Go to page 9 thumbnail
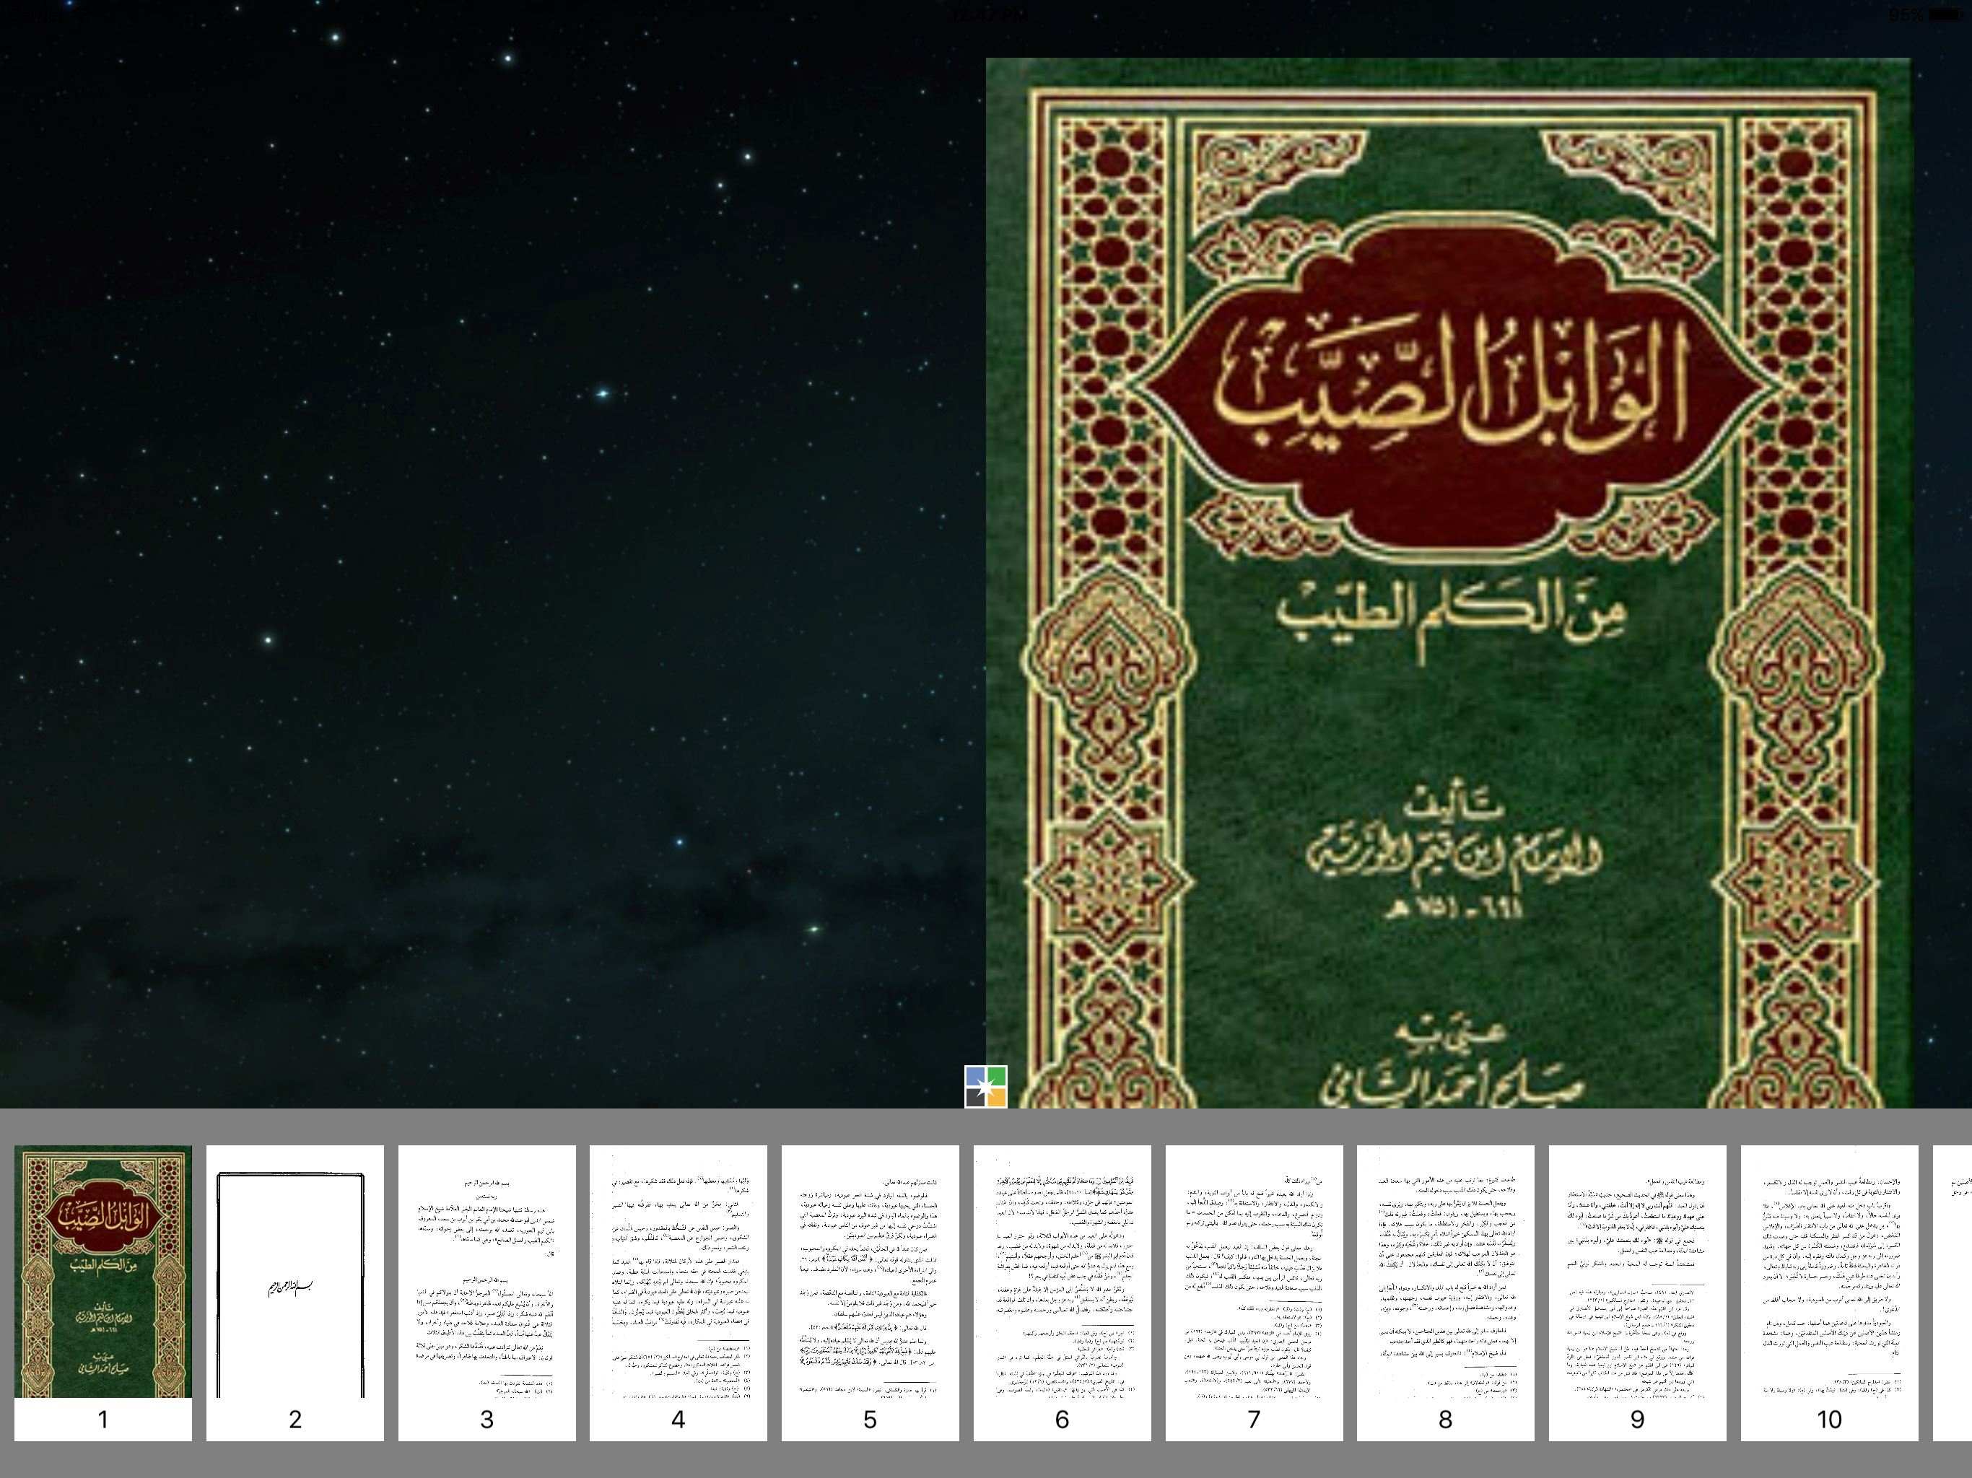Screen dimensions: 1972x1478 pyautogui.click(x=1637, y=1293)
